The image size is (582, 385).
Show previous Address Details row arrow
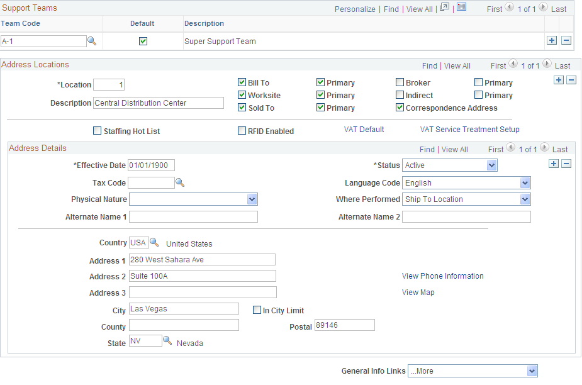click(x=511, y=147)
